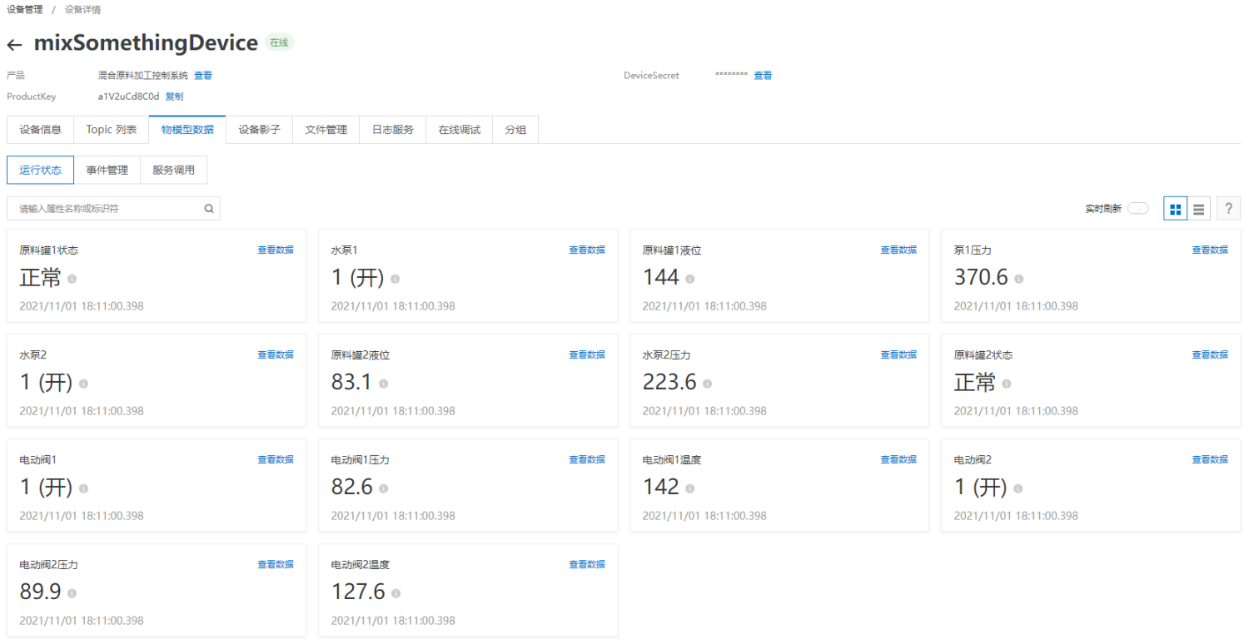Click 查看 link for DeviceSecret

click(763, 76)
